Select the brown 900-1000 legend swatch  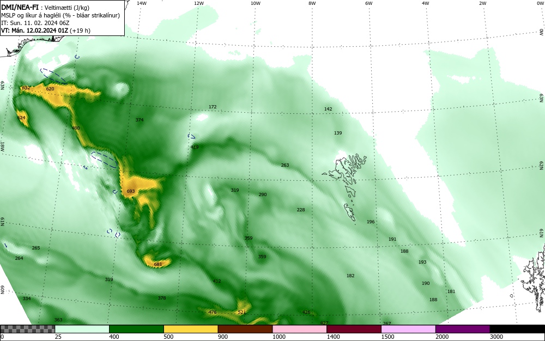(x=245, y=329)
